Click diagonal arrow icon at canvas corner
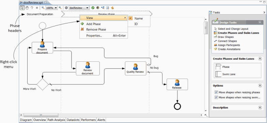Image resolution: width=267 pixels, height=123 pixels. coord(206,115)
